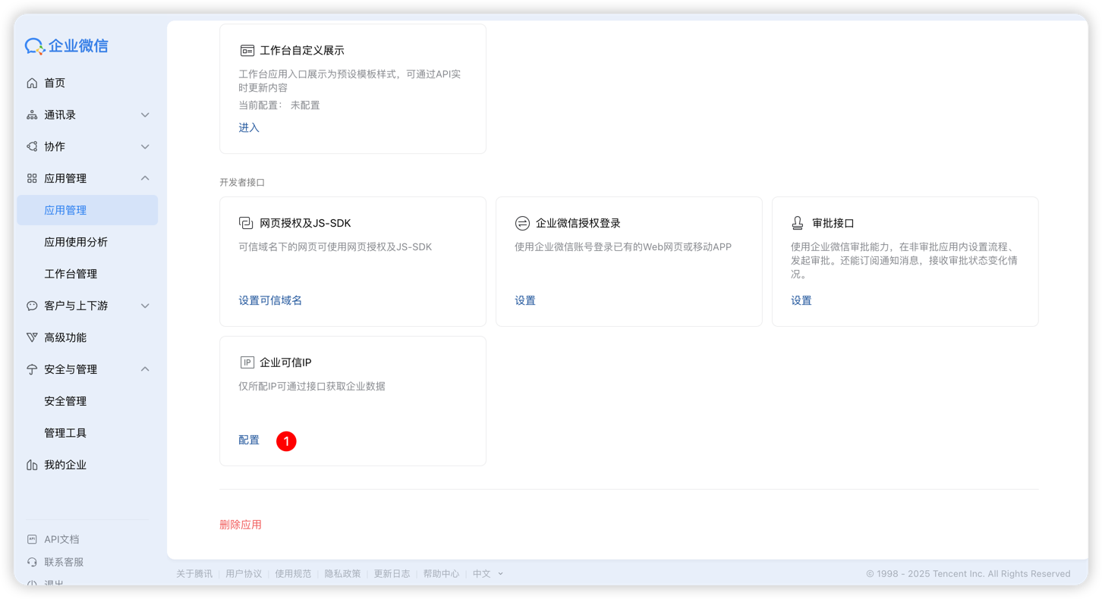This screenshot has height=599, width=1102.
Task: Click the grid icon beside 应用管理
Action: (x=31, y=178)
